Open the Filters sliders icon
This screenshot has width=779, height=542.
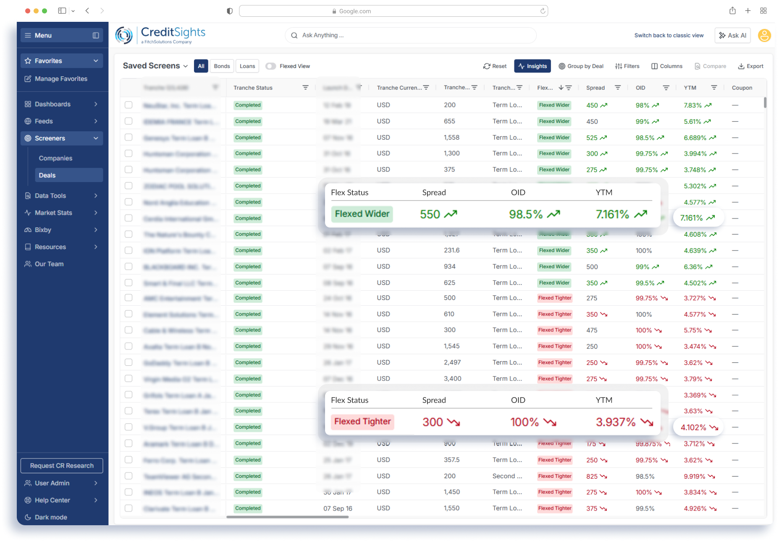tap(618, 66)
